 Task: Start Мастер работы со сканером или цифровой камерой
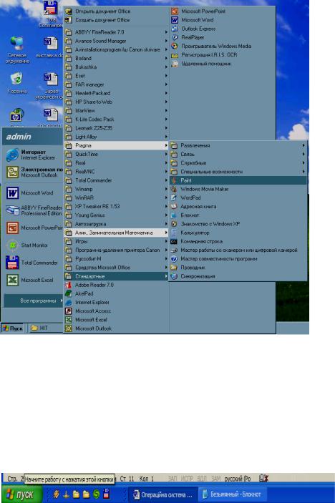click(238, 250)
